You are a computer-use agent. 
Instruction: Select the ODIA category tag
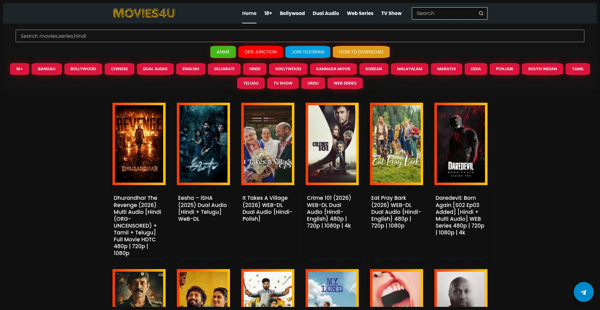tap(476, 69)
